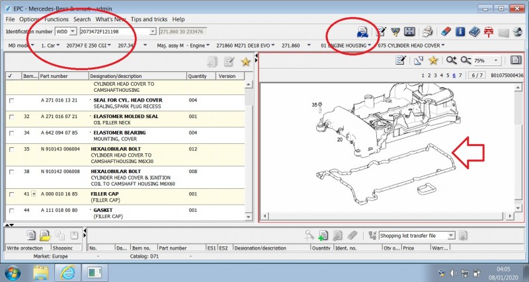Click the footnotes list icon beside zoom percentage
This screenshot has height=282, width=529.
516,60
